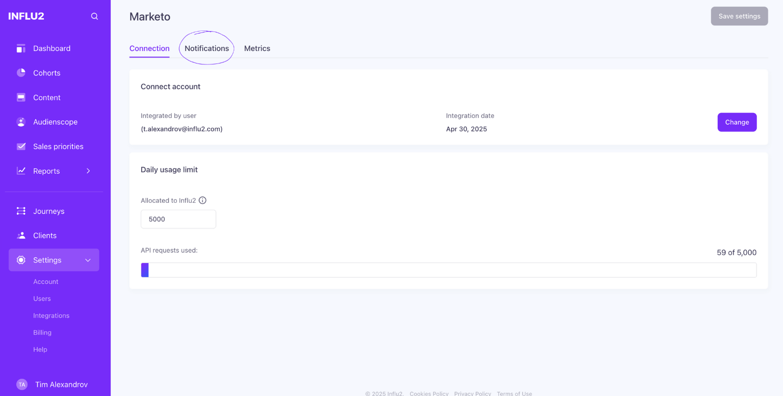Viewport: 783px width, 396px height.
Task: Open the Terms of Use link
Action: click(514, 394)
